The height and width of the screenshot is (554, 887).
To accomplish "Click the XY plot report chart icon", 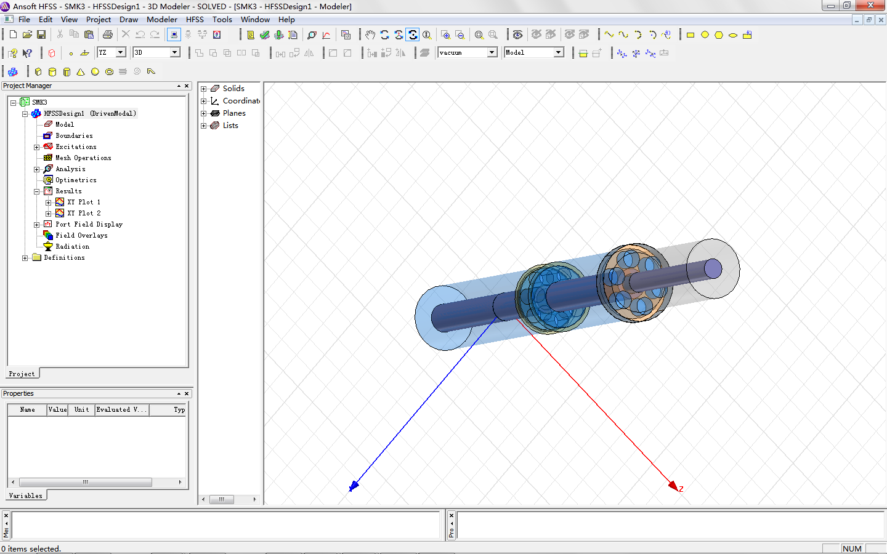I will 326,35.
